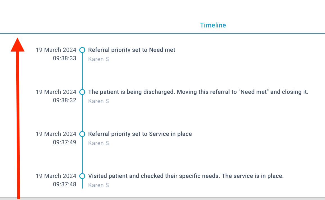Screen dimensions: 325x200
Task: Click the vertical timeline line between top two markers
Action: (82, 71)
